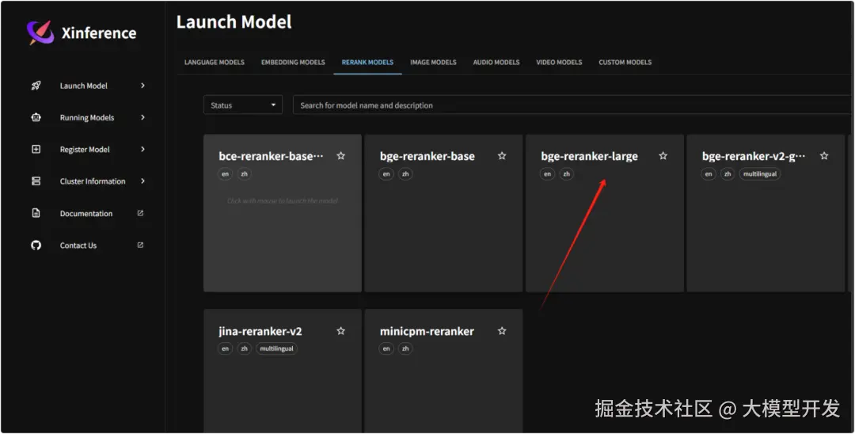This screenshot has height=434, width=855.
Task: Click the Cluster Information server icon
Action: point(36,181)
